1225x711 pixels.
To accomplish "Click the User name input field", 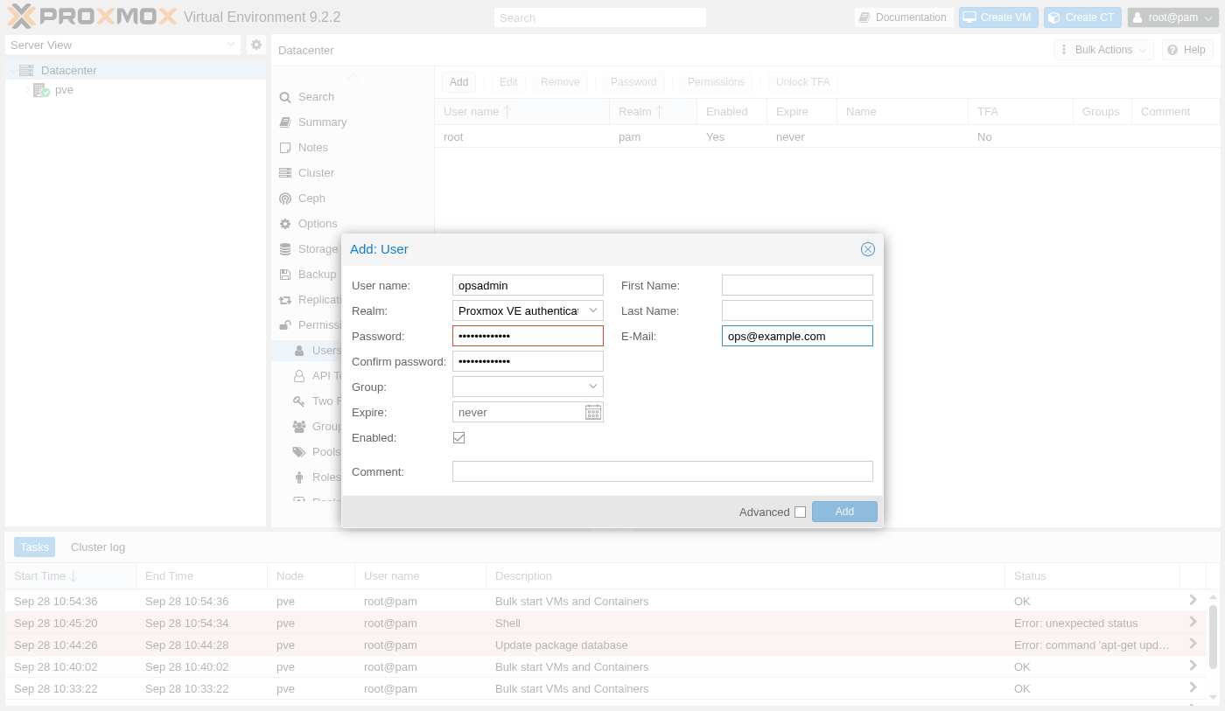I will (x=528, y=285).
